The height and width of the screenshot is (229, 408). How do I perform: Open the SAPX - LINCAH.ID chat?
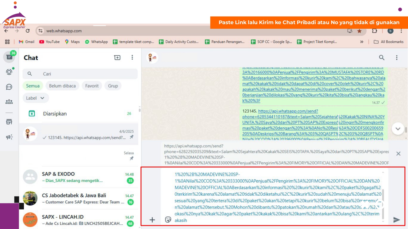79,219
